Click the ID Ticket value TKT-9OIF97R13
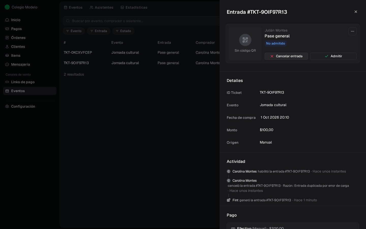This screenshot has height=229, width=366. point(272,92)
